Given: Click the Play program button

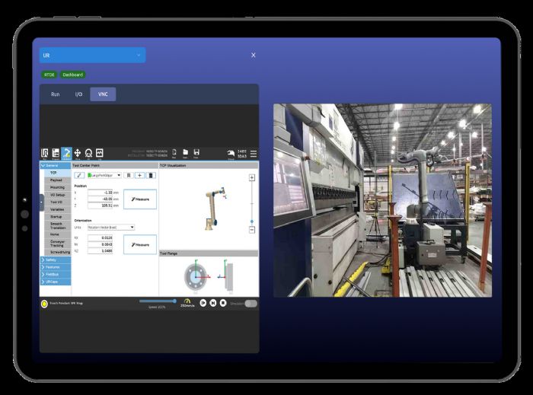Looking at the screenshot, I should coord(203,303).
